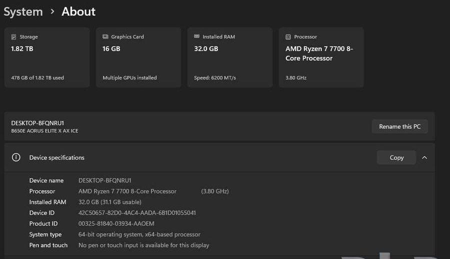450x259 pixels.
Task: Click the Device specifications info icon
Action: 16,157
